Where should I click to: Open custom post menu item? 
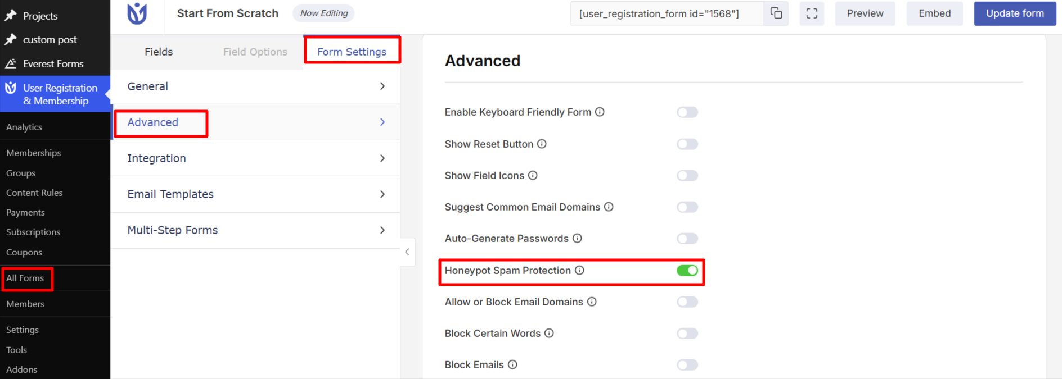(50, 39)
